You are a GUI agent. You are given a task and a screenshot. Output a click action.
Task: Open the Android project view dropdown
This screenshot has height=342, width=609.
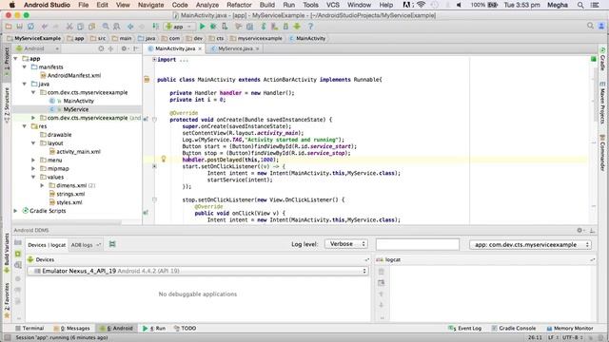(37, 48)
